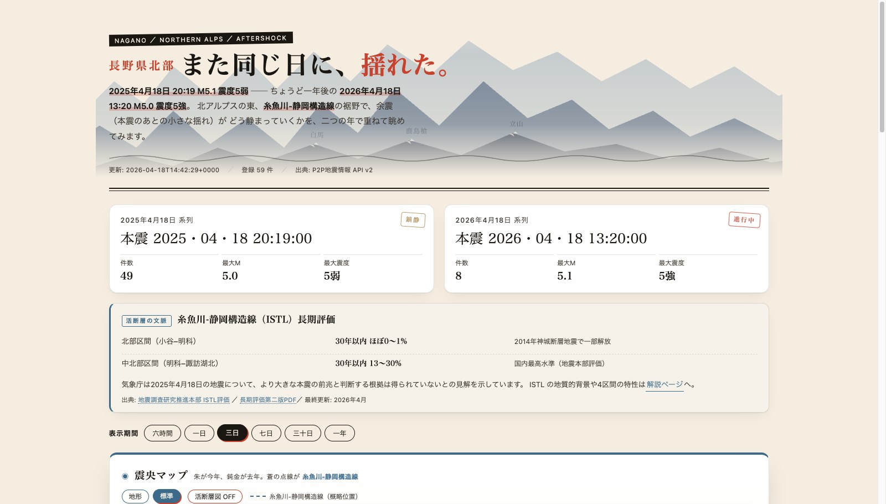Viewport: 886px width, 504px height.
Task: Open the 地震調査研究推進本部 ISTL評価 source link
Action: tap(184, 400)
